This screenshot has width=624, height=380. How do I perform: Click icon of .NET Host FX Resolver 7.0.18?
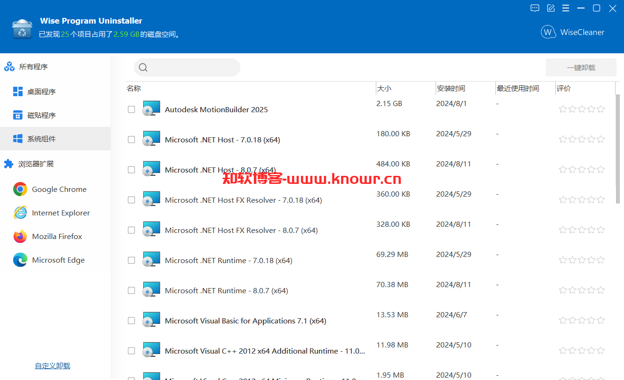151,199
